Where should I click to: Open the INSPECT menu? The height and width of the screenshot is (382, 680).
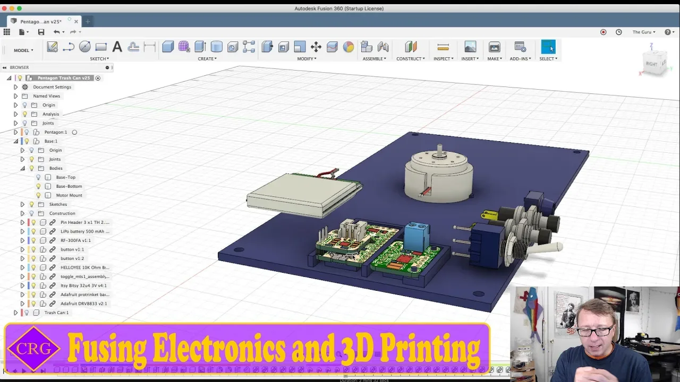pyautogui.click(x=443, y=59)
